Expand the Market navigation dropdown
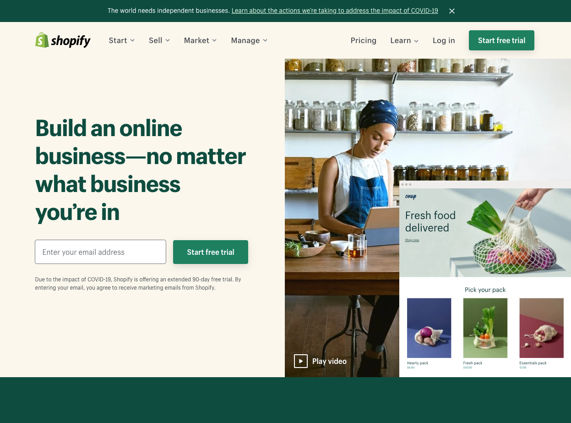The width and height of the screenshot is (571, 423). tap(200, 40)
